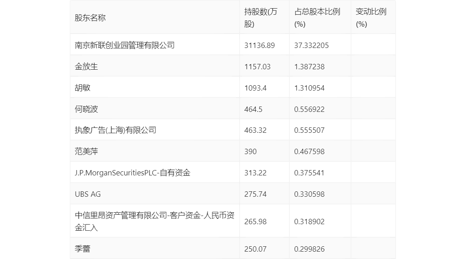Screen dimensions: 466x259
Task: Click the shareholder name 何晓波
Action: [86, 109]
